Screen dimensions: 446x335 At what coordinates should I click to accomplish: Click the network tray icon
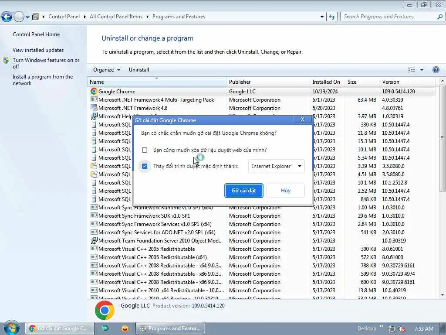tap(392, 329)
